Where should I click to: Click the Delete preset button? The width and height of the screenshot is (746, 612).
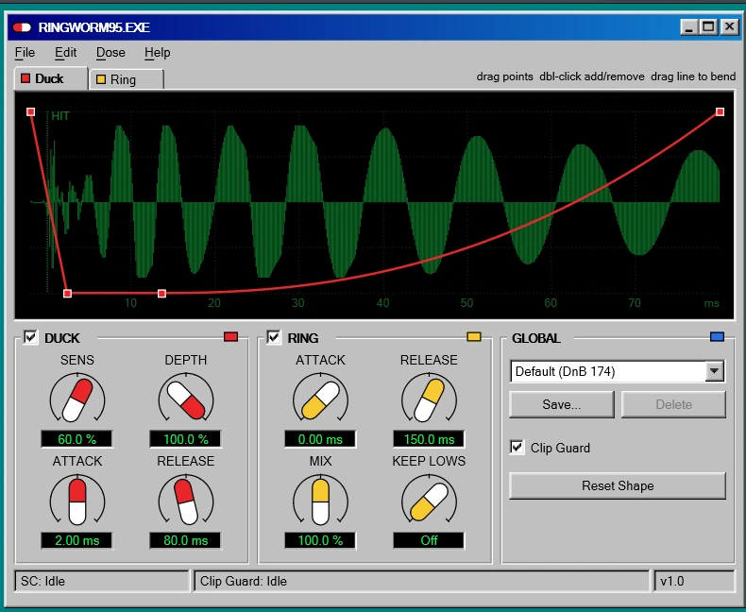pyautogui.click(x=673, y=404)
